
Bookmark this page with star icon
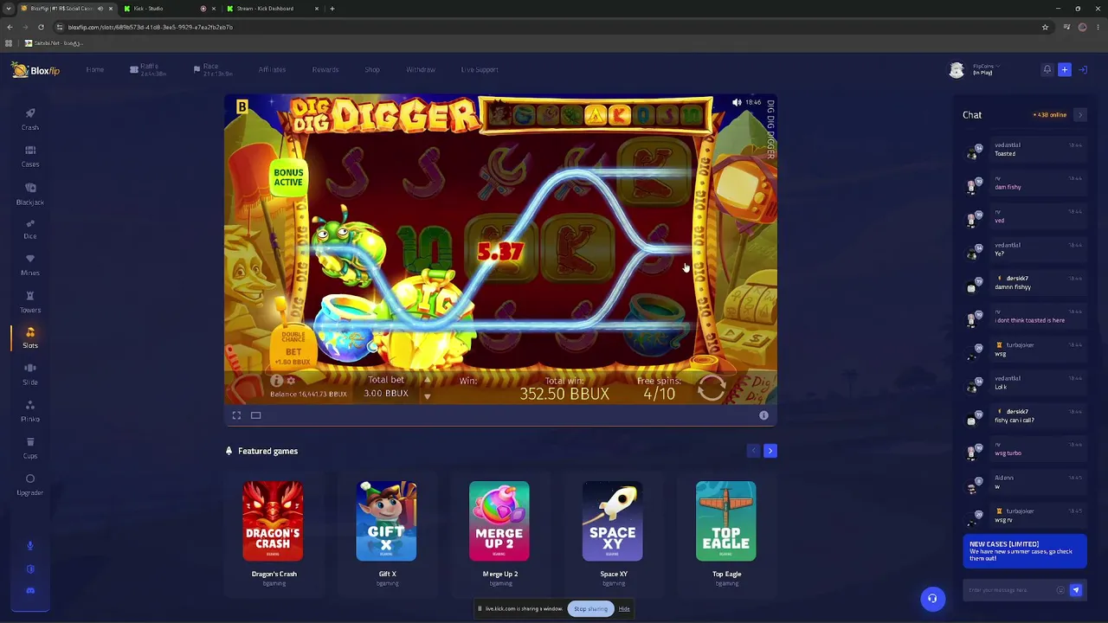tap(1045, 27)
